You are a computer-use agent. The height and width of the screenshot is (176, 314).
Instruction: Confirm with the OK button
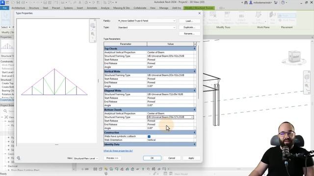tap(152, 158)
